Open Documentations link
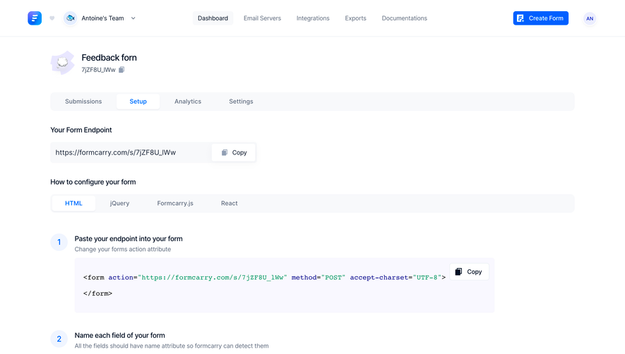 (x=404, y=18)
